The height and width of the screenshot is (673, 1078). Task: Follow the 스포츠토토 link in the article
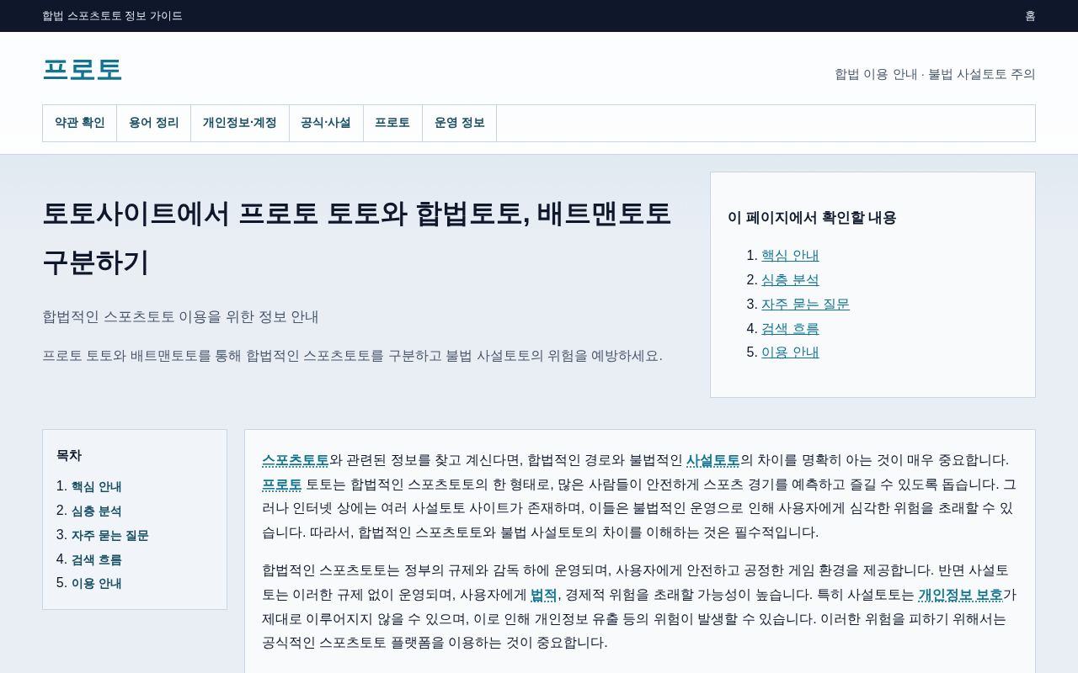tap(296, 460)
